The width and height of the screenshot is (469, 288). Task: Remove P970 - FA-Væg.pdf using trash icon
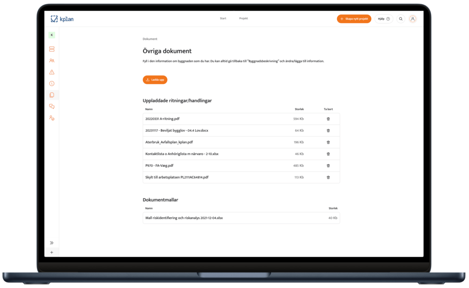(328, 165)
